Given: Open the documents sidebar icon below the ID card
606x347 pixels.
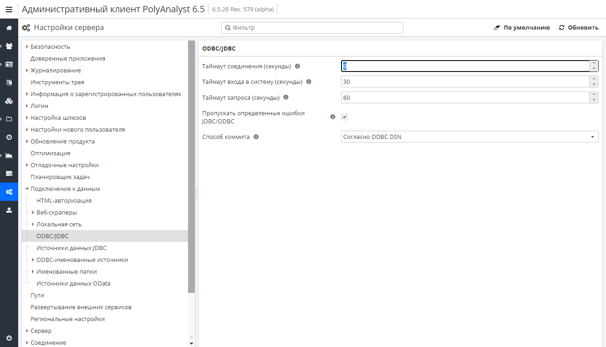Looking at the screenshot, I should [x=9, y=82].
